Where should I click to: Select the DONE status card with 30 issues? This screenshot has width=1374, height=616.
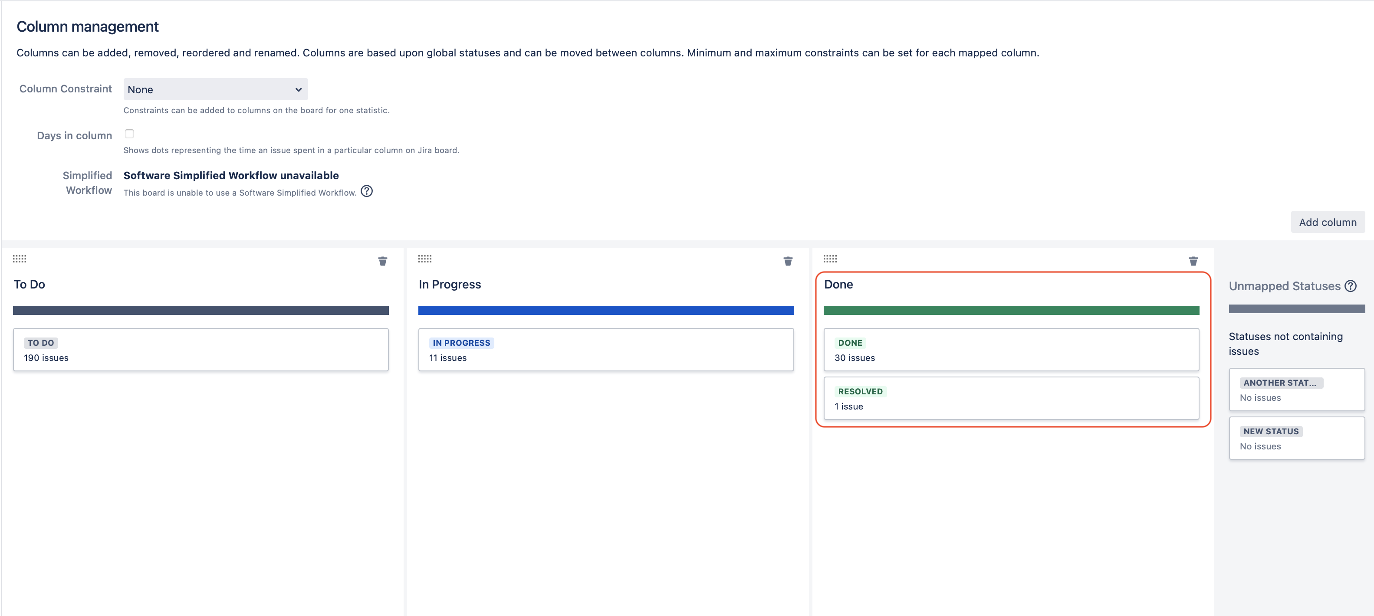coord(1011,350)
